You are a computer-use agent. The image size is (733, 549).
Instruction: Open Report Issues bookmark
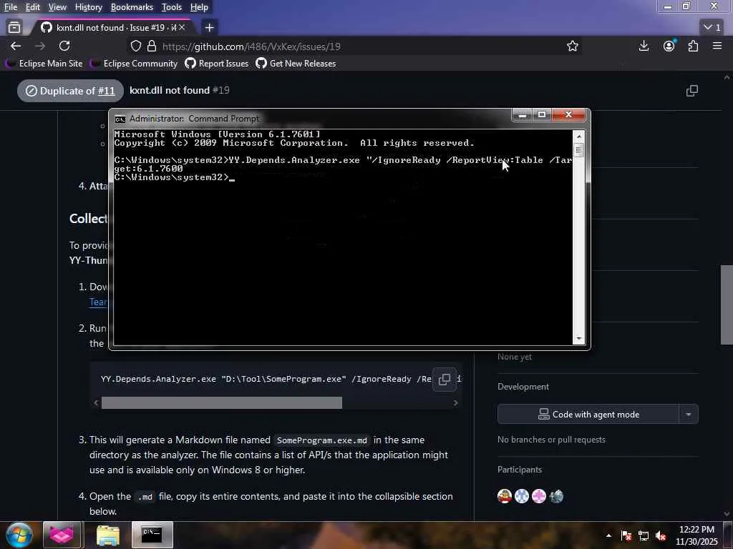pyautogui.click(x=217, y=64)
